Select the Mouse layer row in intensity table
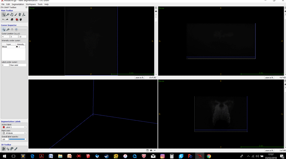 coord(14,47)
